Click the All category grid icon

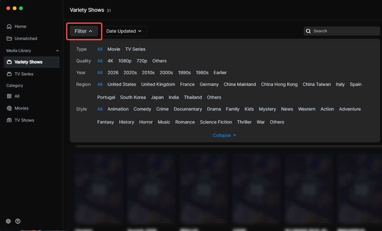[x=9, y=96]
